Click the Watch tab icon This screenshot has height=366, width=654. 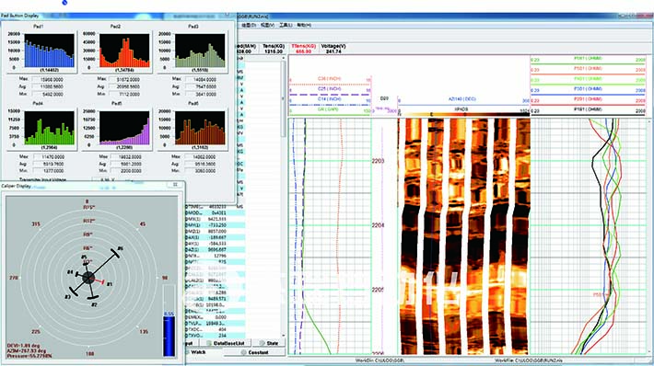[x=187, y=352]
